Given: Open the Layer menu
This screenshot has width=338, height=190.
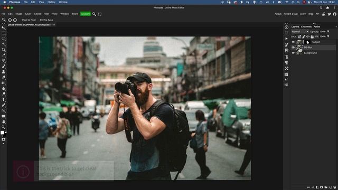Looking at the screenshot, I should pos(28,14).
